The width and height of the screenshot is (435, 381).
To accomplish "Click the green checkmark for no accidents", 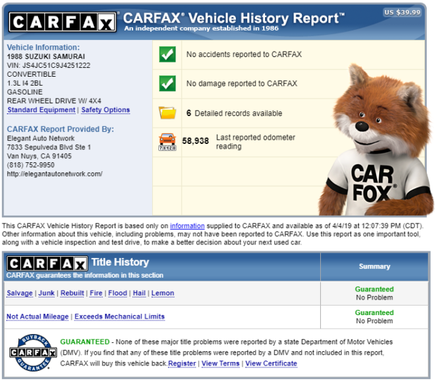I will click(x=167, y=54).
